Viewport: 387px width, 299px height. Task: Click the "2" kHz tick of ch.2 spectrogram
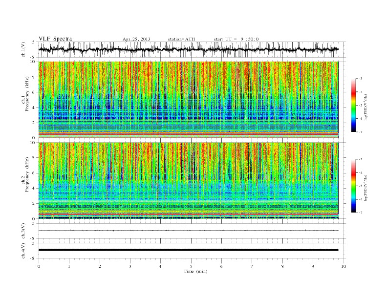34,204
